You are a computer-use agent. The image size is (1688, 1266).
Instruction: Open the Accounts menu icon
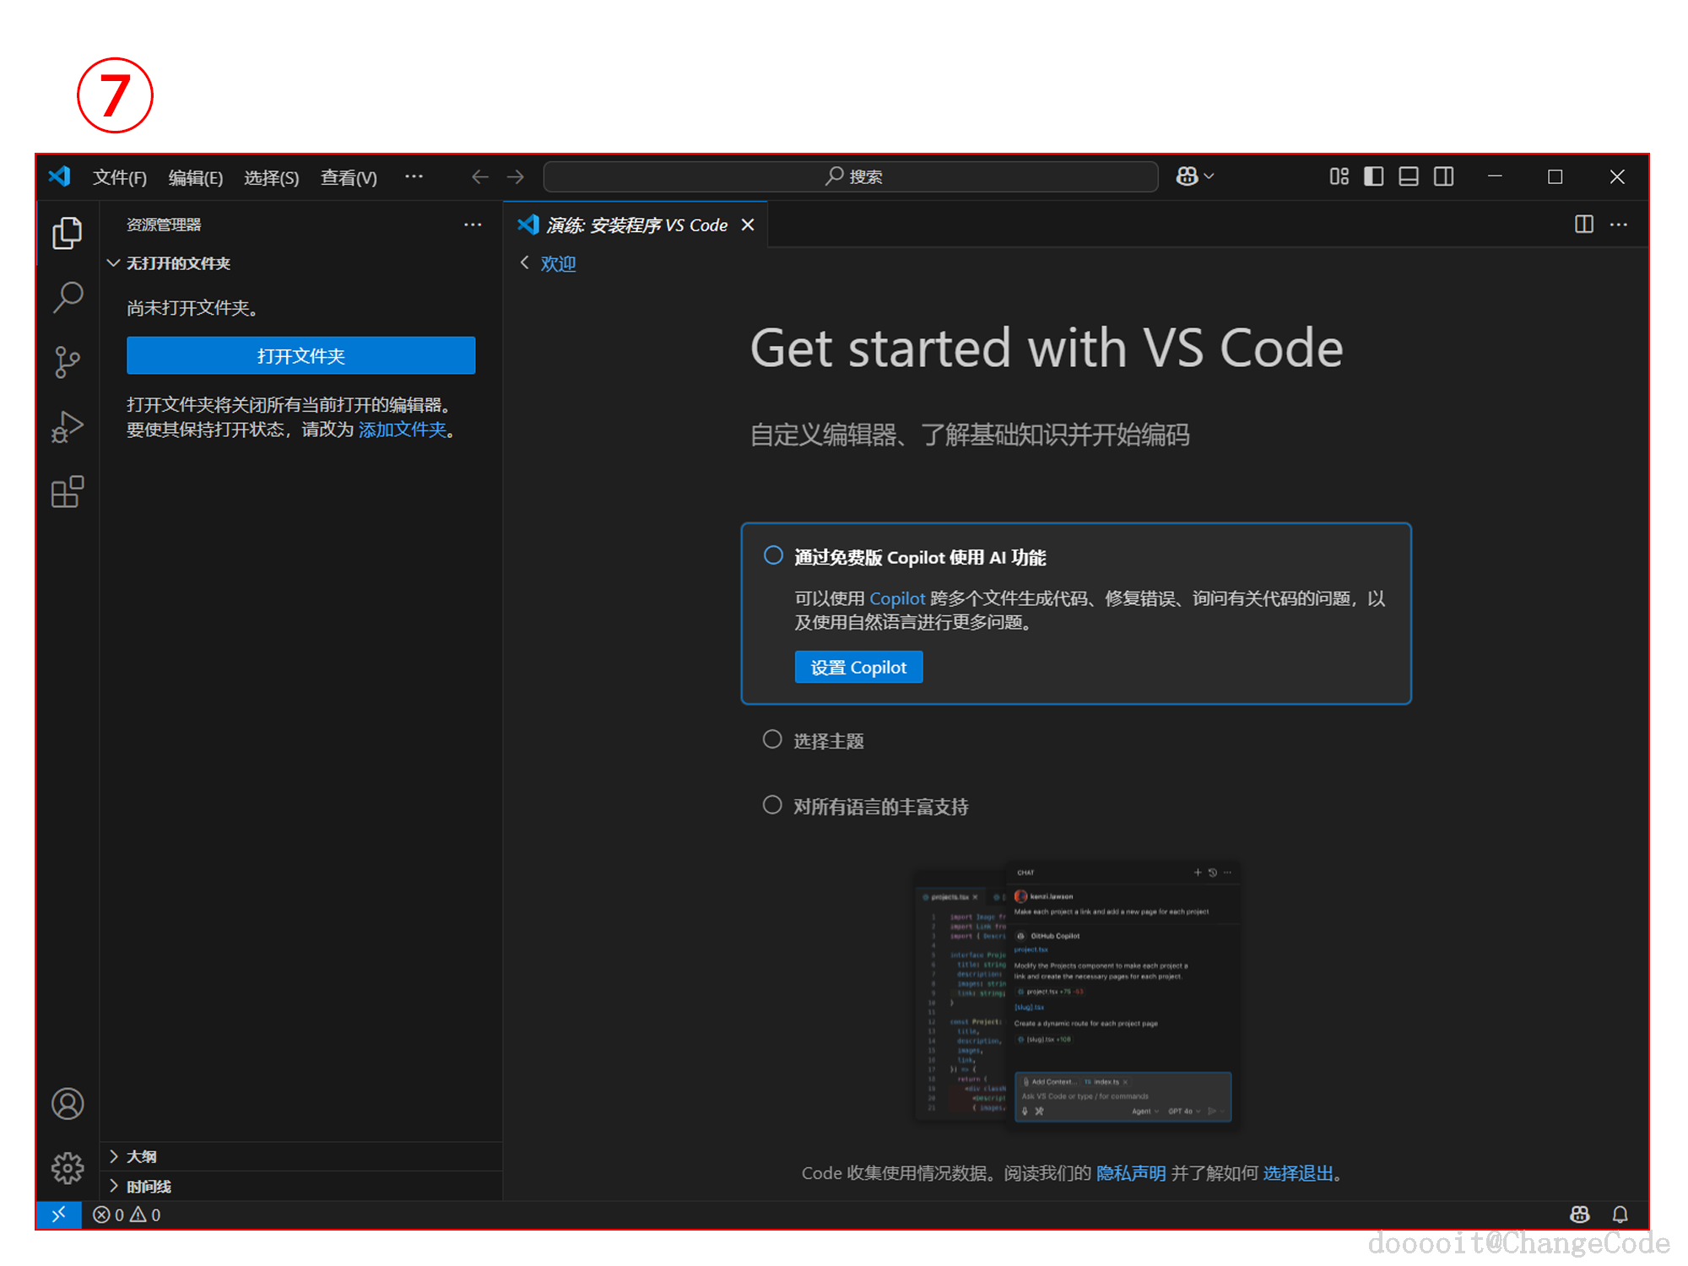[x=68, y=1104]
